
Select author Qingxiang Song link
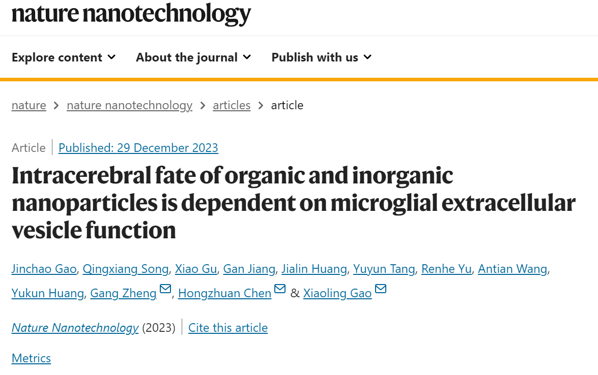[126, 269]
